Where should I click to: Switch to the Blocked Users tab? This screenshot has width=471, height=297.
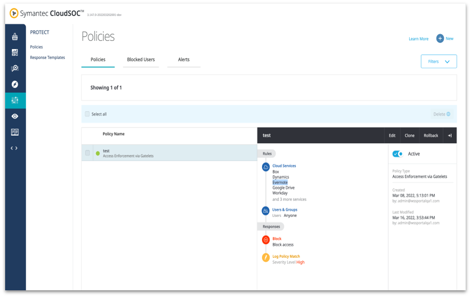pyautogui.click(x=141, y=60)
